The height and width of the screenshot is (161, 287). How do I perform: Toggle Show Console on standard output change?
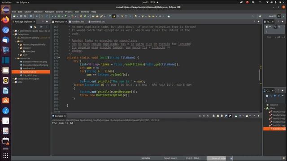coord(226,116)
